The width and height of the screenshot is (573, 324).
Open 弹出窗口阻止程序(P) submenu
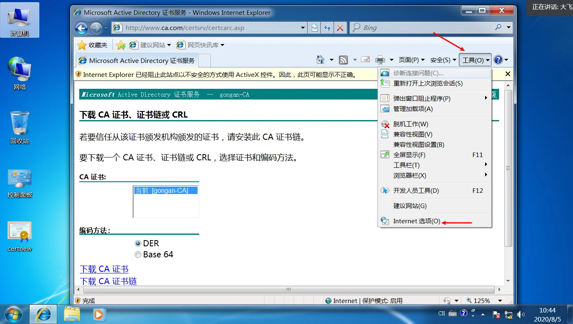[x=435, y=99]
